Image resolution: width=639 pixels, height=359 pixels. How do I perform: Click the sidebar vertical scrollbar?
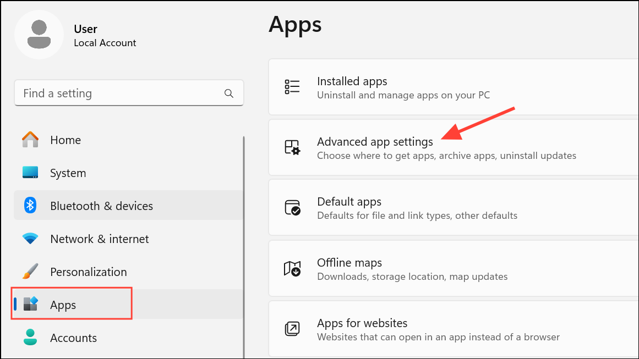pos(244,247)
